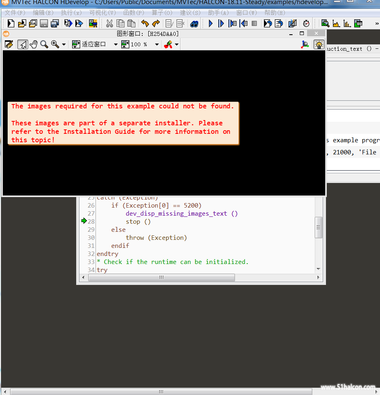Click the code editor scroll-right arrow
380x395 pixels.
tap(318, 278)
